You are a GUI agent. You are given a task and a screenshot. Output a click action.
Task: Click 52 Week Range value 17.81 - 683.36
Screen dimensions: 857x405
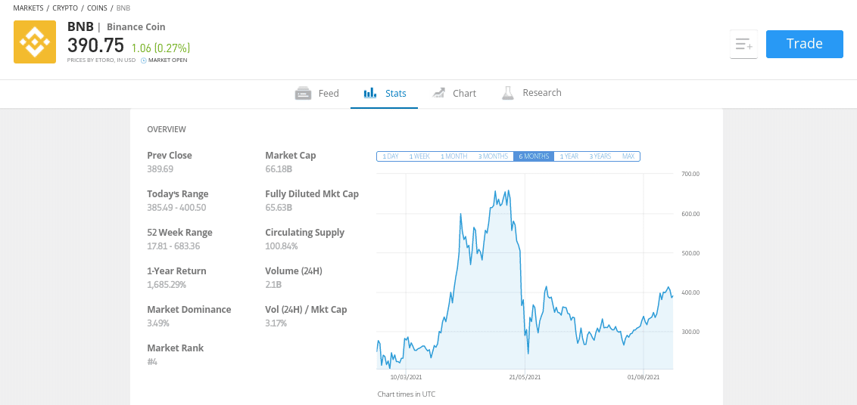coord(173,246)
